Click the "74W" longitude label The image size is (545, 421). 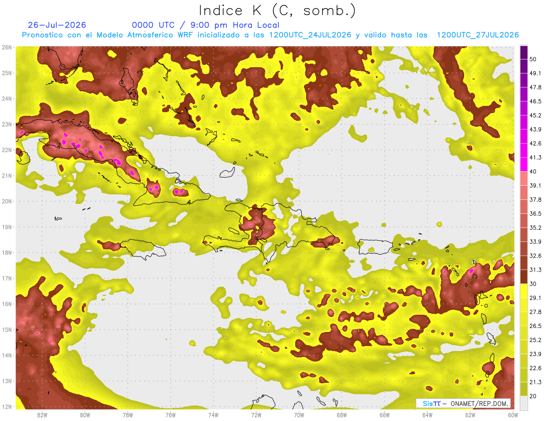pos(213,415)
